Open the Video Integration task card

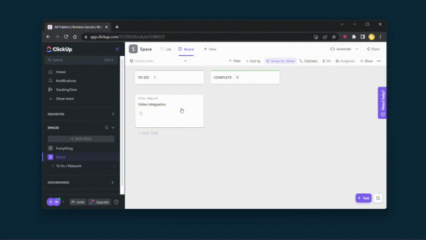169,111
